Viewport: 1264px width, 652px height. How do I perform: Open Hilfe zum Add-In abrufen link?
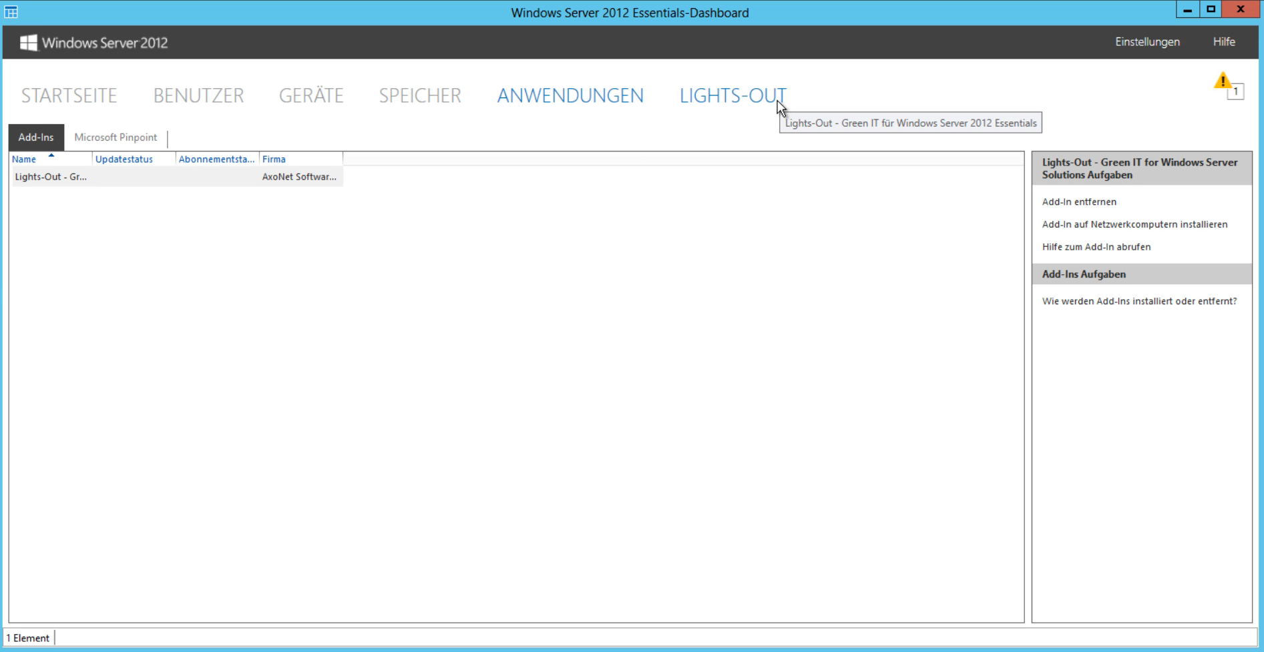[x=1096, y=247]
